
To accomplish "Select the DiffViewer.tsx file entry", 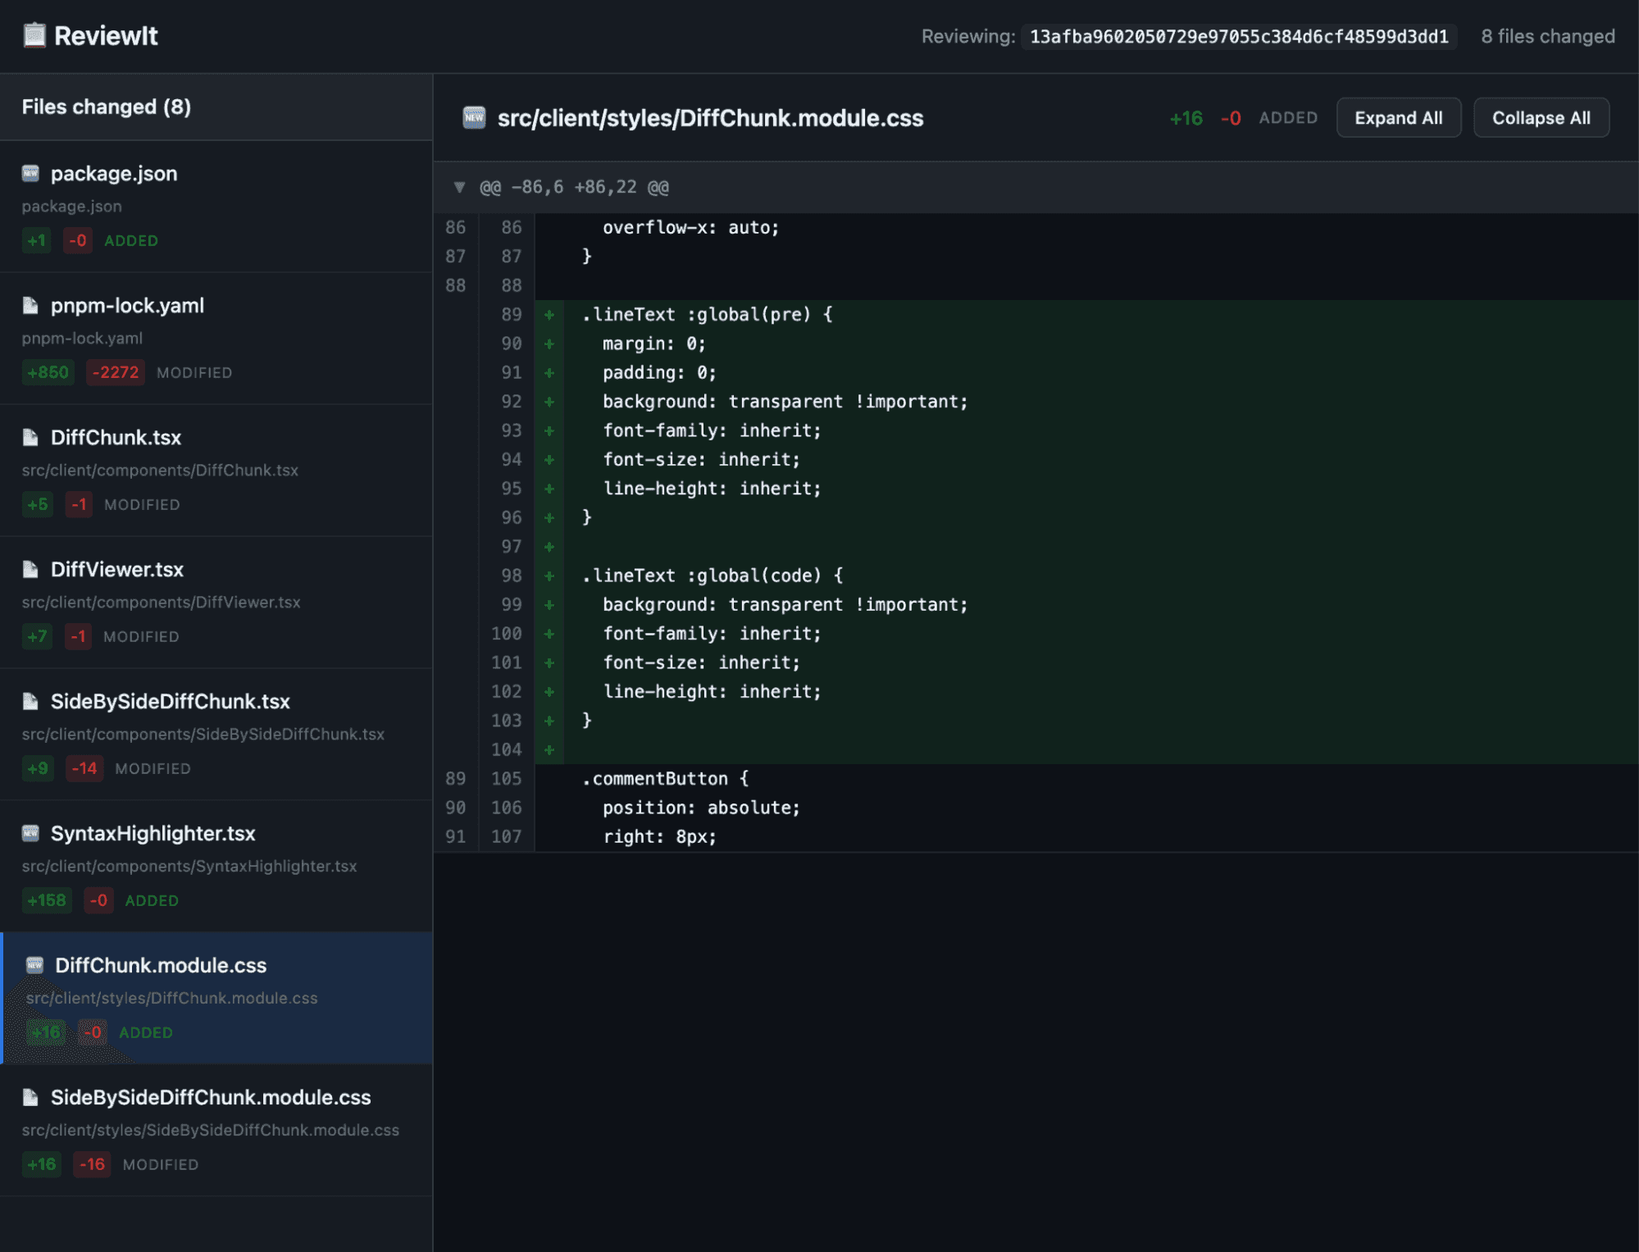I will coord(117,570).
